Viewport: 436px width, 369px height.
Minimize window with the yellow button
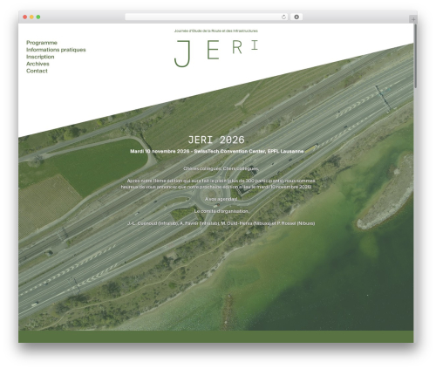31,17
